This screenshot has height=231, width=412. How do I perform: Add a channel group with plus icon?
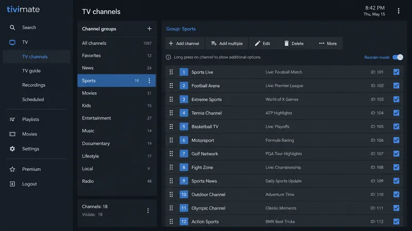(x=149, y=29)
